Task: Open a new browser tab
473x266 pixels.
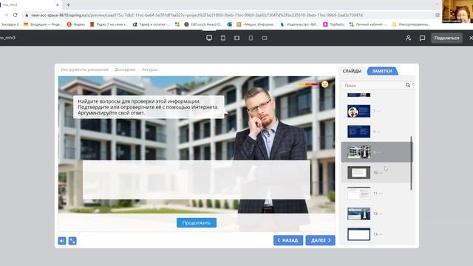Action: click(68, 5)
